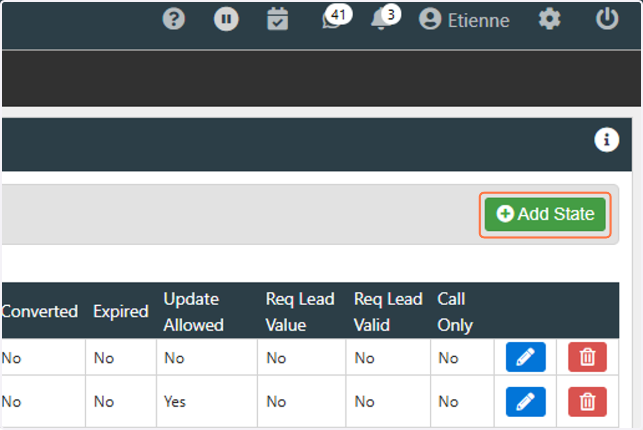643x430 pixels.
Task: Click the pause icon in top bar
Action: (226, 20)
